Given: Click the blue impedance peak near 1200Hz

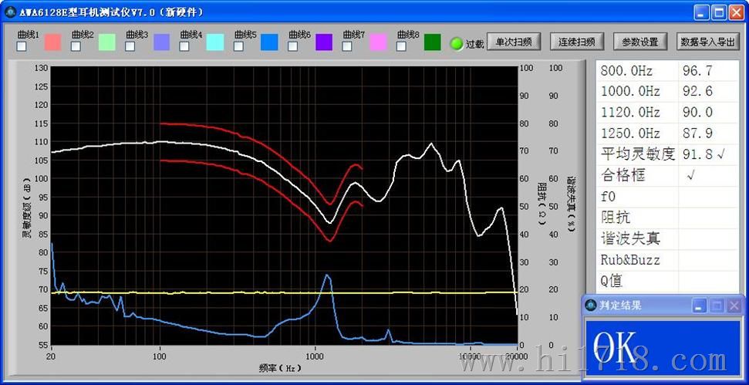Looking at the screenshot, I should coord(327,275).
